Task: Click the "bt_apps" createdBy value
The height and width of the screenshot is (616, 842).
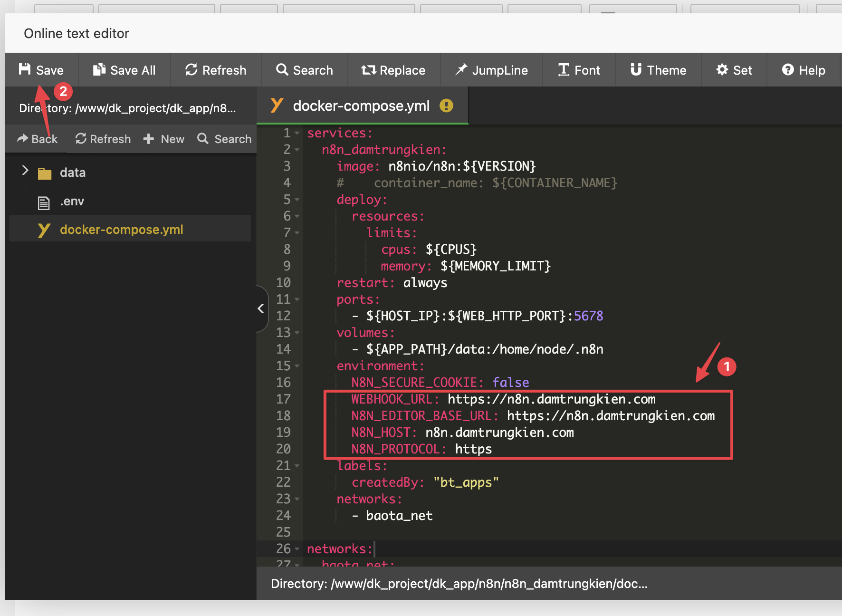Action: (x=466, y=482)
